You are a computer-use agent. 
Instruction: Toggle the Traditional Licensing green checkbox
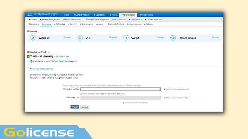(28, 56)
